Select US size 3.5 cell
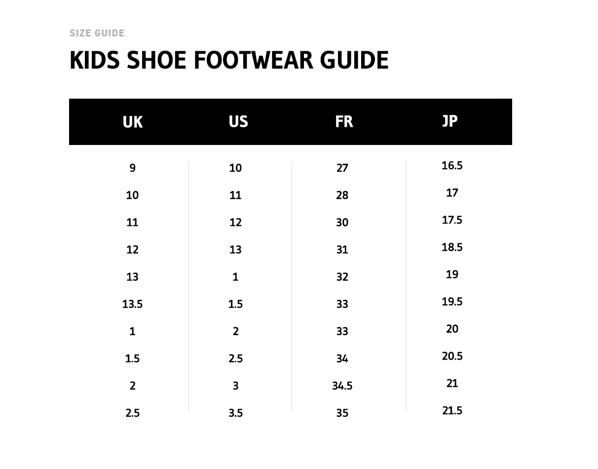This screenshot has height=469, width=598. point(235,413)
